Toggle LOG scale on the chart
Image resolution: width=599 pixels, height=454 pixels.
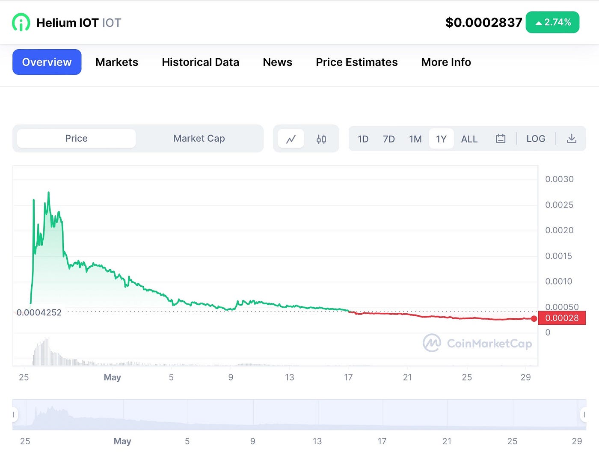coord(536,139)
